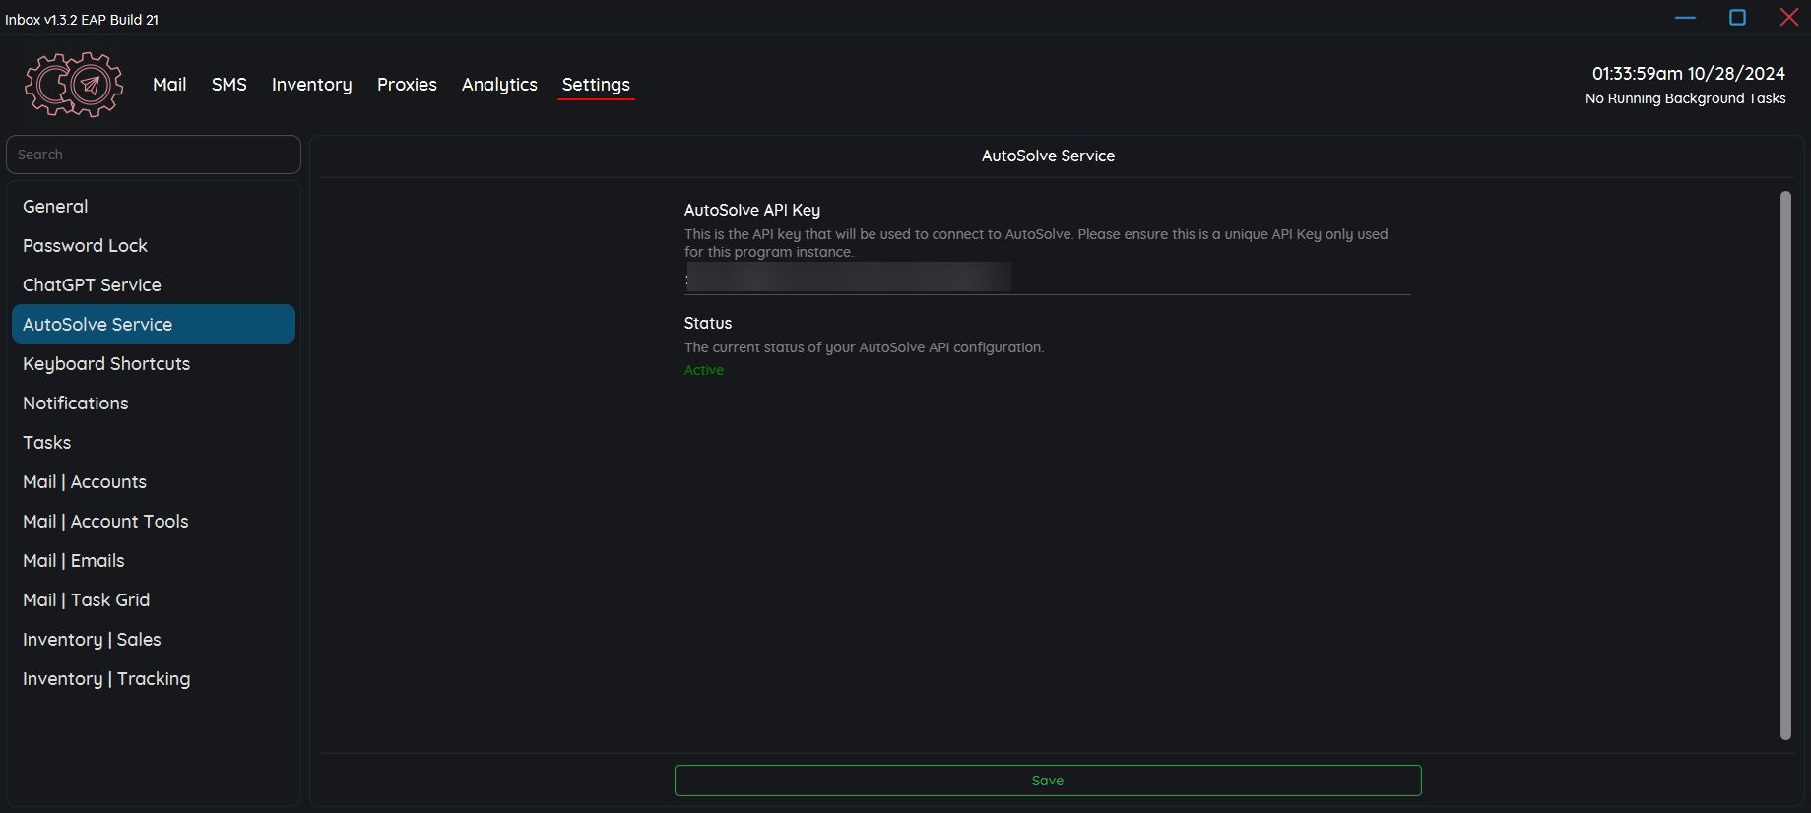Open Mail | Task Grid settings

pyautogui.click(x=87, y=600)
